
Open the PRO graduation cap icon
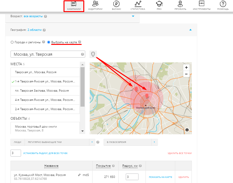point(159,4)
